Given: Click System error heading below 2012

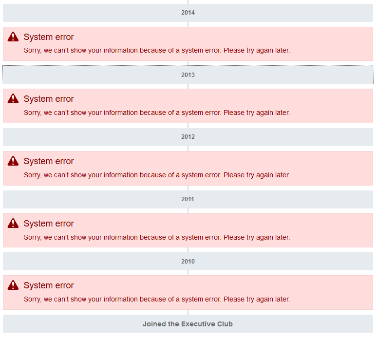Looking at the screenshot, I should (x=49, y=161).
